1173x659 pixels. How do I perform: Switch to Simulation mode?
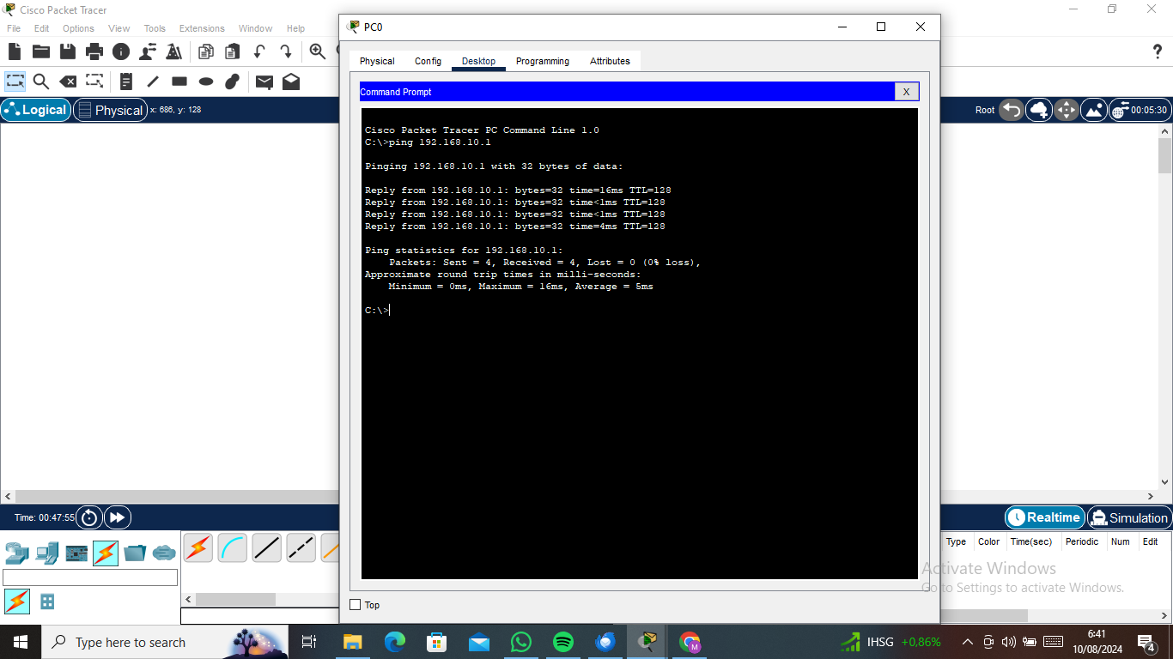click(x=1129, y=517)
